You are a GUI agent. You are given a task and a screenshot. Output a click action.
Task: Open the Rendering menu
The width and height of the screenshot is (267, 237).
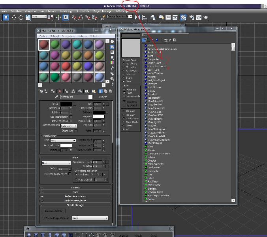pyautogui.click(x=66, y=11)
